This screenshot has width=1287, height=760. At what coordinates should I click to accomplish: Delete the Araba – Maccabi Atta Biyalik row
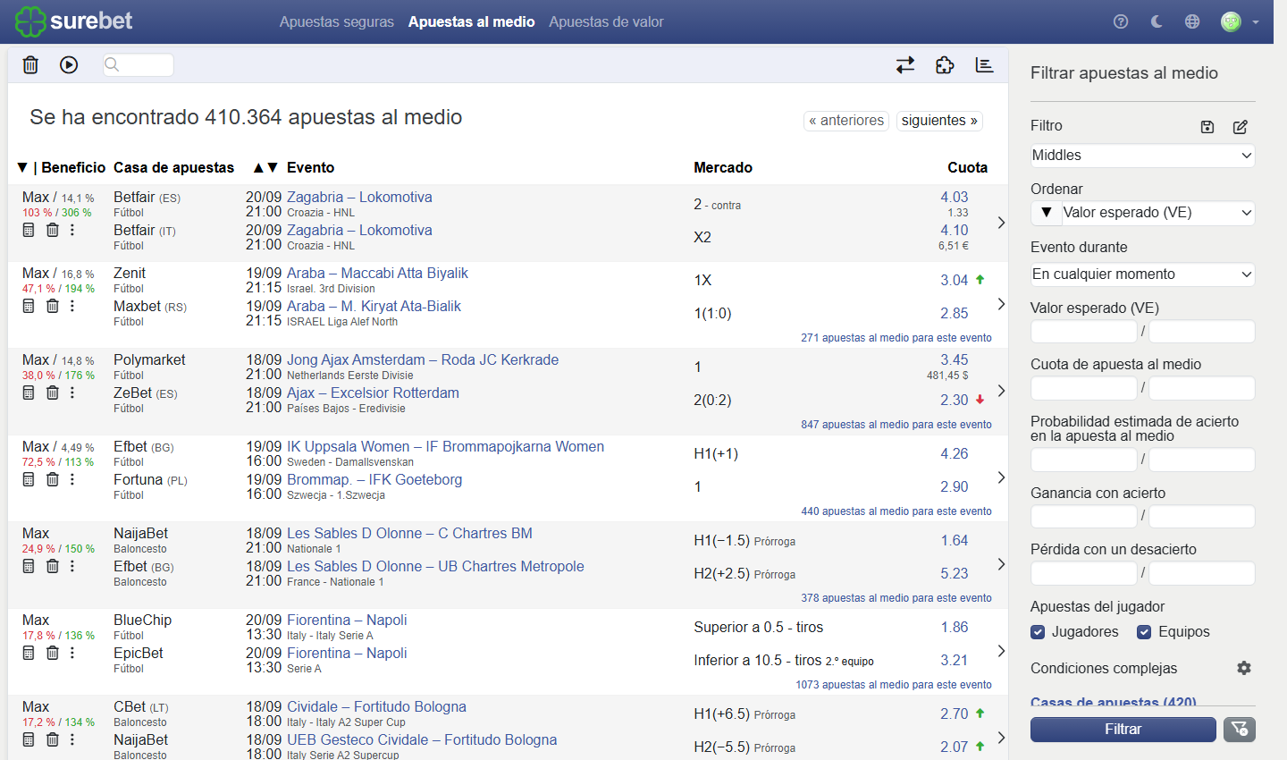[x=53, y=306]
